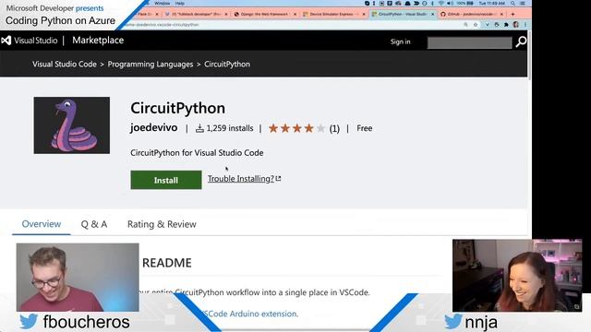Click the Visual Studio logo icon
Viewport: 591px width, 332px height.
6,41
